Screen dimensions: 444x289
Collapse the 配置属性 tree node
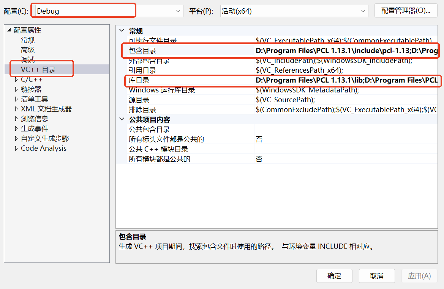(9, 30)
